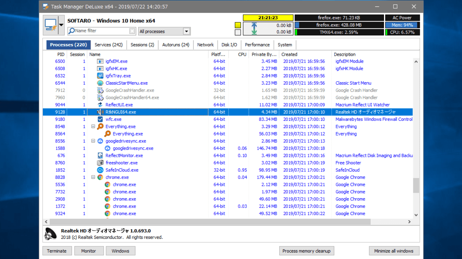
Task: Select the SafeInCloud.exe process name
Action: 122,170
